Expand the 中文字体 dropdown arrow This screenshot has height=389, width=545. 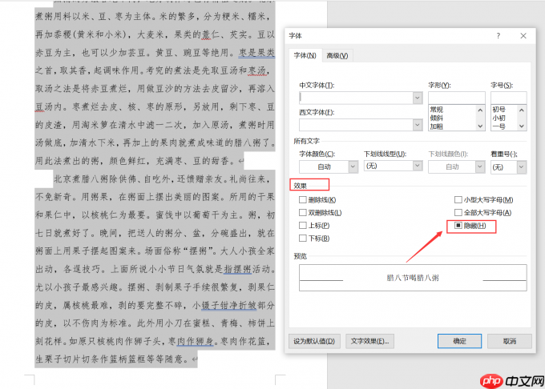click(418, 98)
